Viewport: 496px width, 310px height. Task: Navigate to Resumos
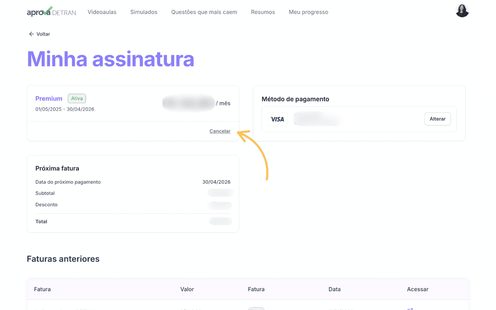pyautogui.click(x=263, y=12)
